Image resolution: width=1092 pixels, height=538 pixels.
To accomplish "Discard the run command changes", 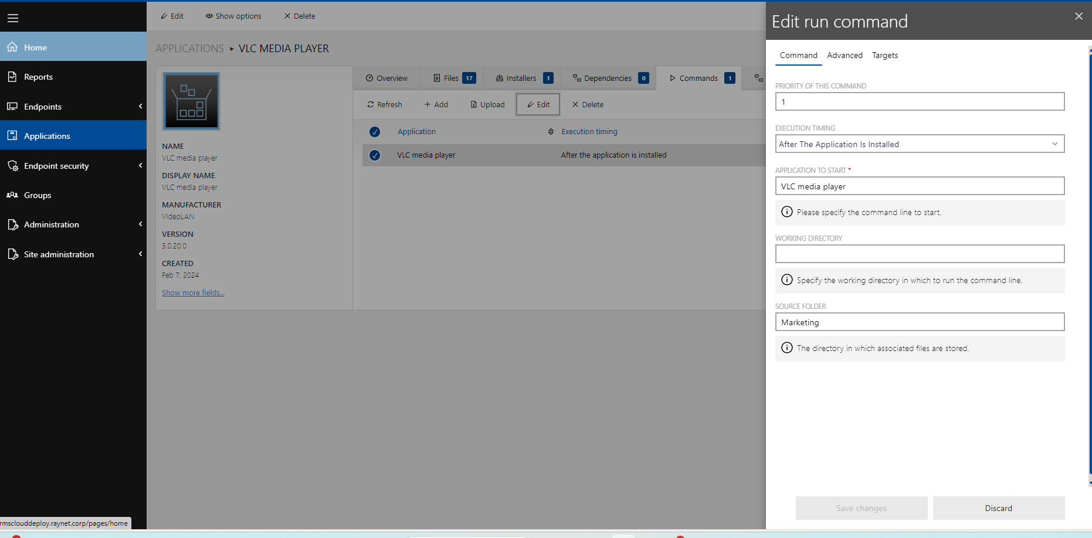I will coord(998,508).
